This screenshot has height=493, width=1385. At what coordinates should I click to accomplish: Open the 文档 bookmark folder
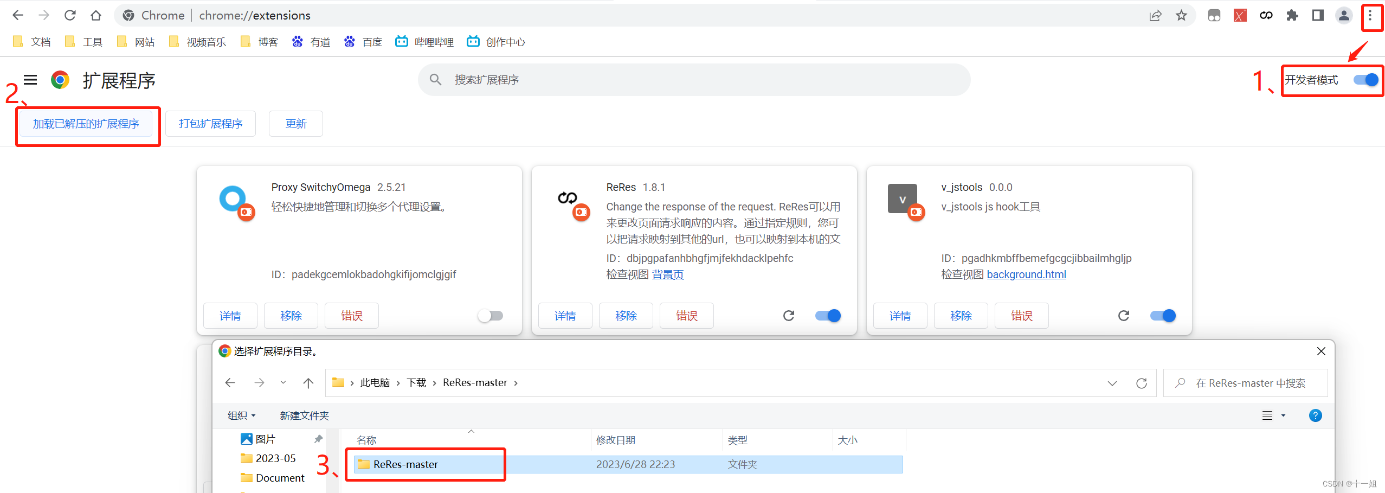click(x=31, y=42)
